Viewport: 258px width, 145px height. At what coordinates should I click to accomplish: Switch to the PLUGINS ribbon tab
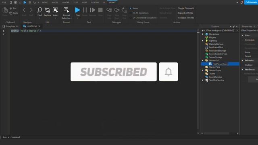tap(95, 2)
